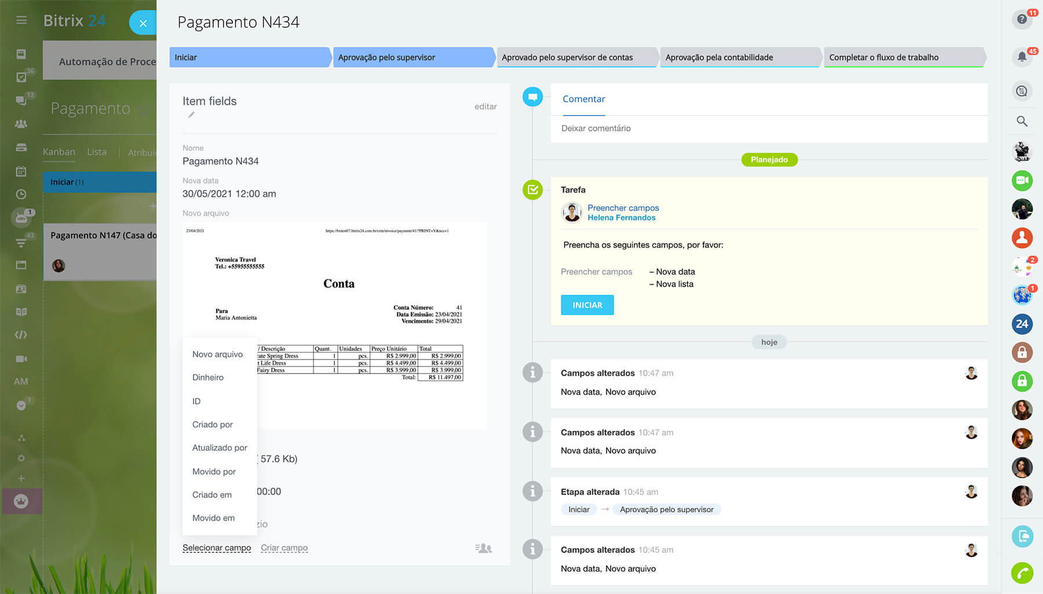
Task: Open the hamburger menu icon
Action: [21, 20]
